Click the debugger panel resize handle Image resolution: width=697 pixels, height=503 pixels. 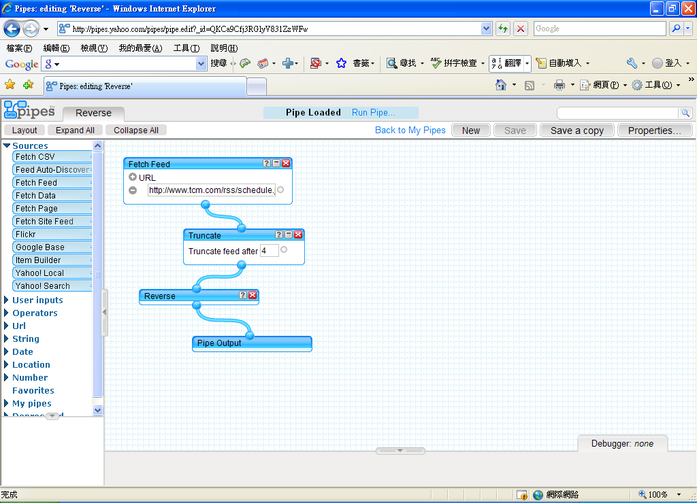pyautogui.click(x=400, y=451)
